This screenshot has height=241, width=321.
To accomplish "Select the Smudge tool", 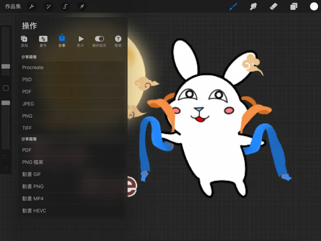I will (254, 7).
